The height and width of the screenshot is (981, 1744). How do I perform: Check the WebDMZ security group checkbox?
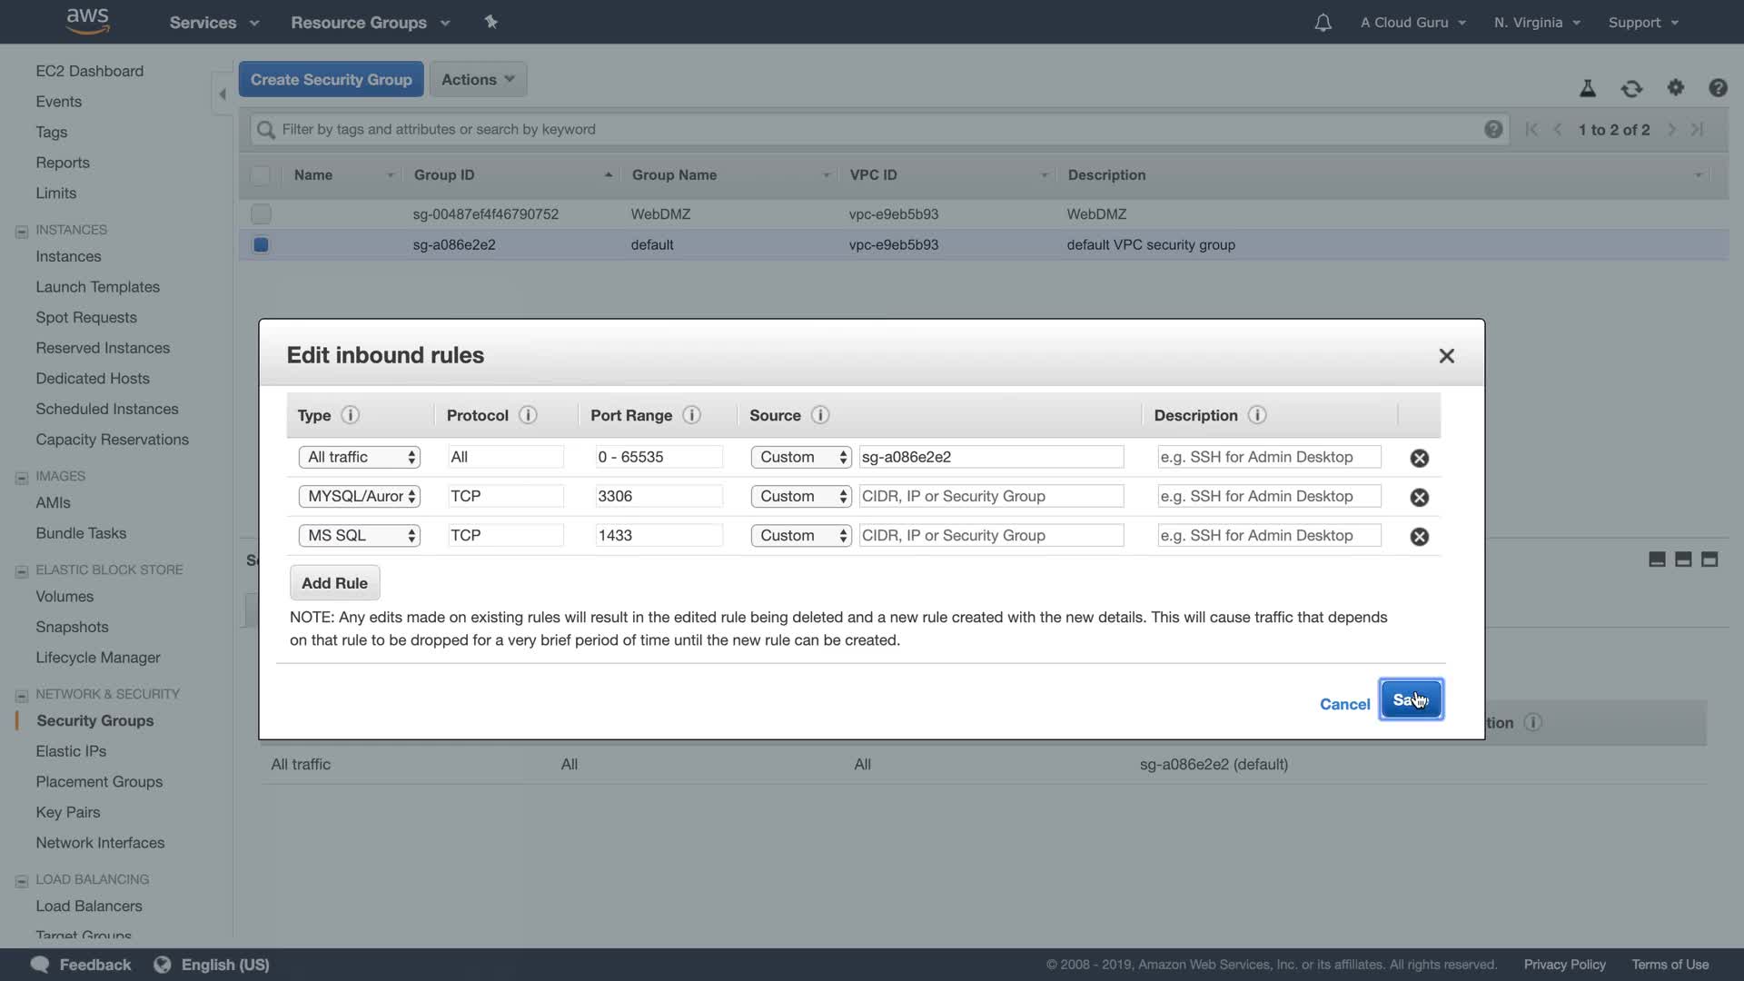pyautogui.click(x=261, y=214)
